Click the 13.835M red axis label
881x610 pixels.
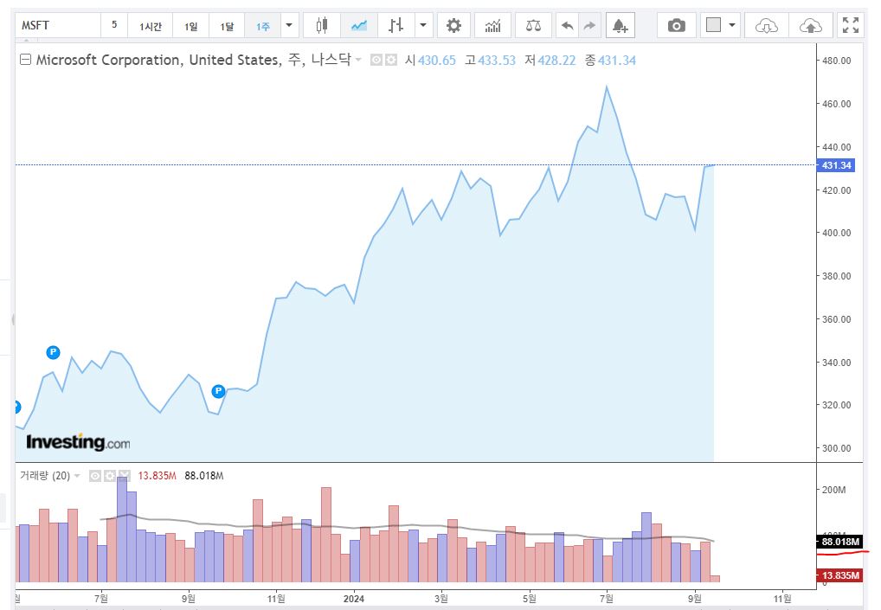click(839, 575)
